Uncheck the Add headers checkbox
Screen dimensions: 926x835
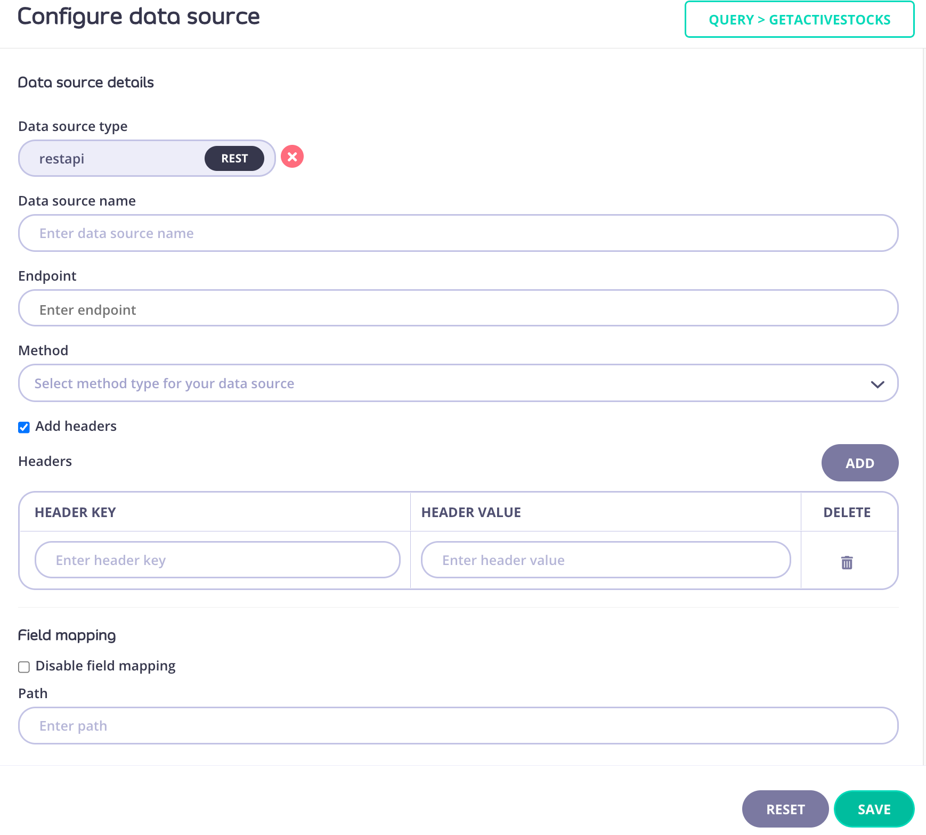click(x=24, y=427)
